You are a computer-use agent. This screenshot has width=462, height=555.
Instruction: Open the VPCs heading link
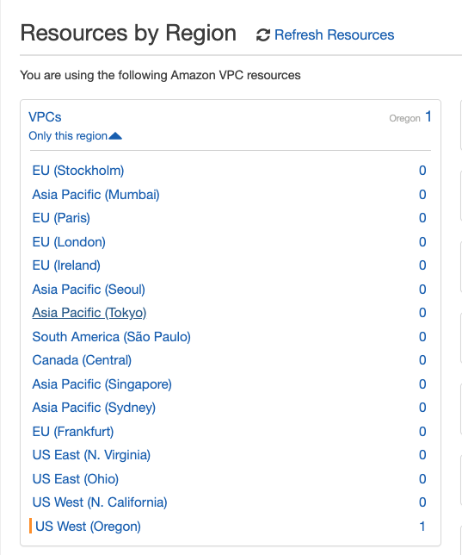pyautogui.click(x=45, y=117)
